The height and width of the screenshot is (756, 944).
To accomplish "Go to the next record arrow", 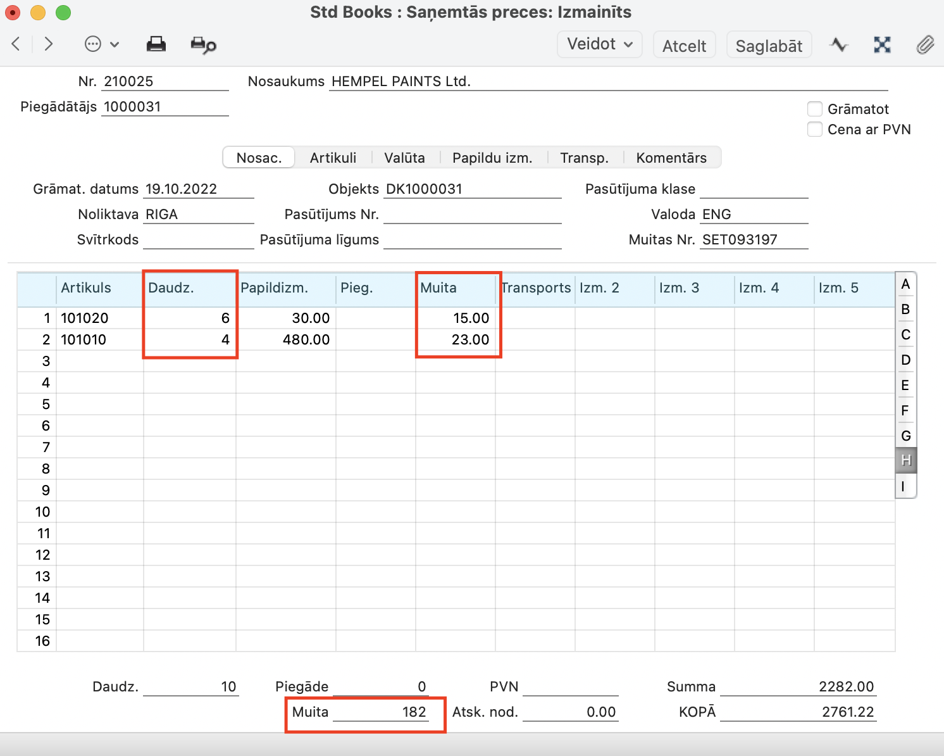I will coord(48,44).
